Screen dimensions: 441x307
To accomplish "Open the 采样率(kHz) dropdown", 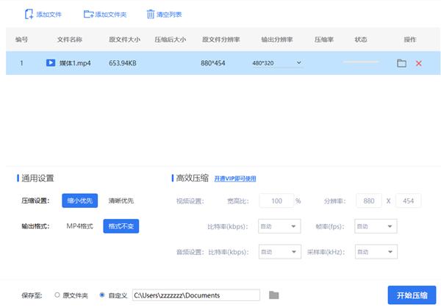I will tap(376, 252).
